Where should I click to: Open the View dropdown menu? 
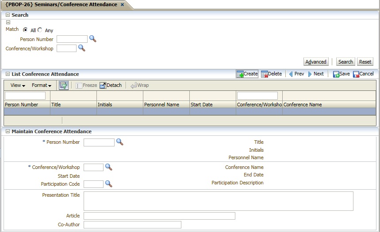[x=18, y=86]
